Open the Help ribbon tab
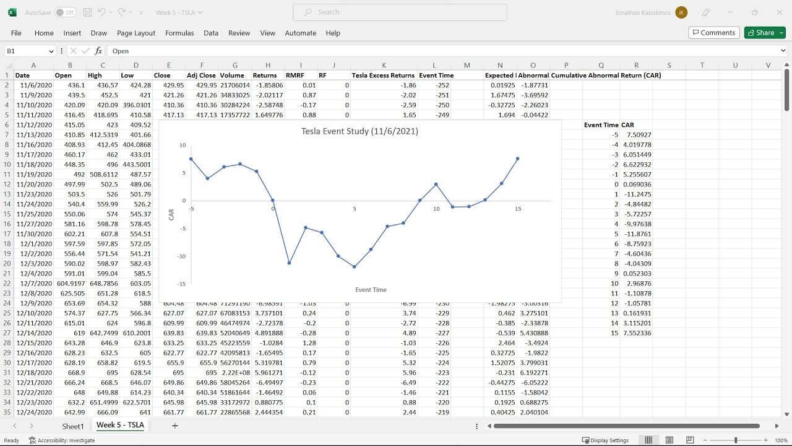 click(x=333, y=33)
